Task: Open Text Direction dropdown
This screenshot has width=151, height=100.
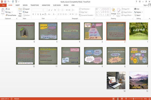Action: tap(85, 9)
